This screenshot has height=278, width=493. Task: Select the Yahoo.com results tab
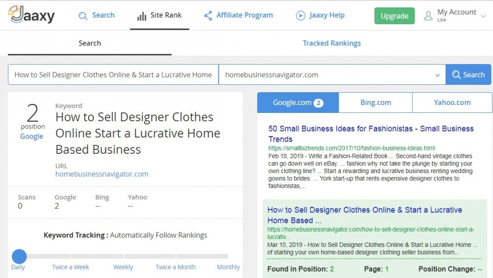point(452,103)
